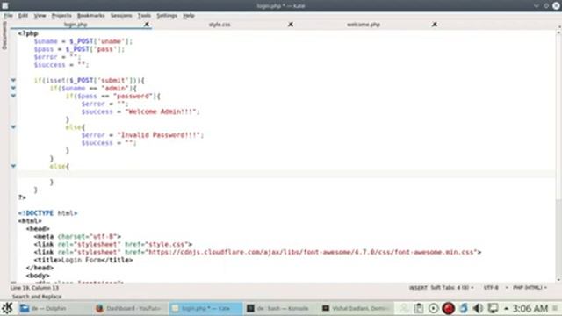562x316 pixels.
Task: Open the KDE application launcher
Action: tap(7, 308)
